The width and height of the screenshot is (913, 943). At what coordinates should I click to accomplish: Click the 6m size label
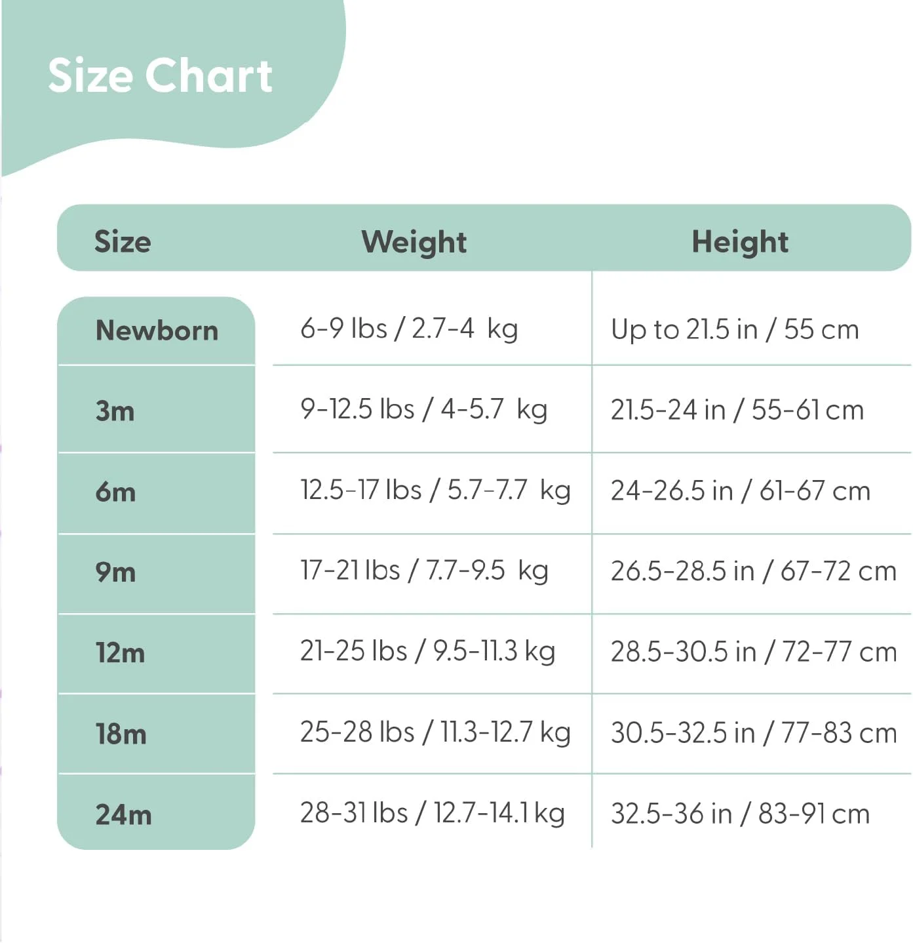point(116,492)
